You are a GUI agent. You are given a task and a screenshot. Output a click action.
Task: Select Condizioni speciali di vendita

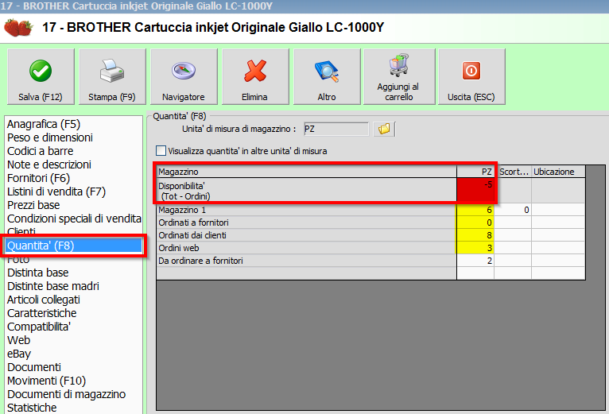74,219
